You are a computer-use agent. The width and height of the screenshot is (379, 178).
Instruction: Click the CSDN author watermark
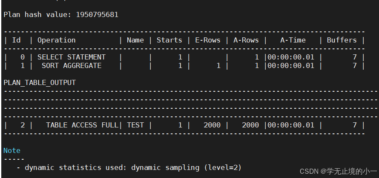[x=338, y=171]
